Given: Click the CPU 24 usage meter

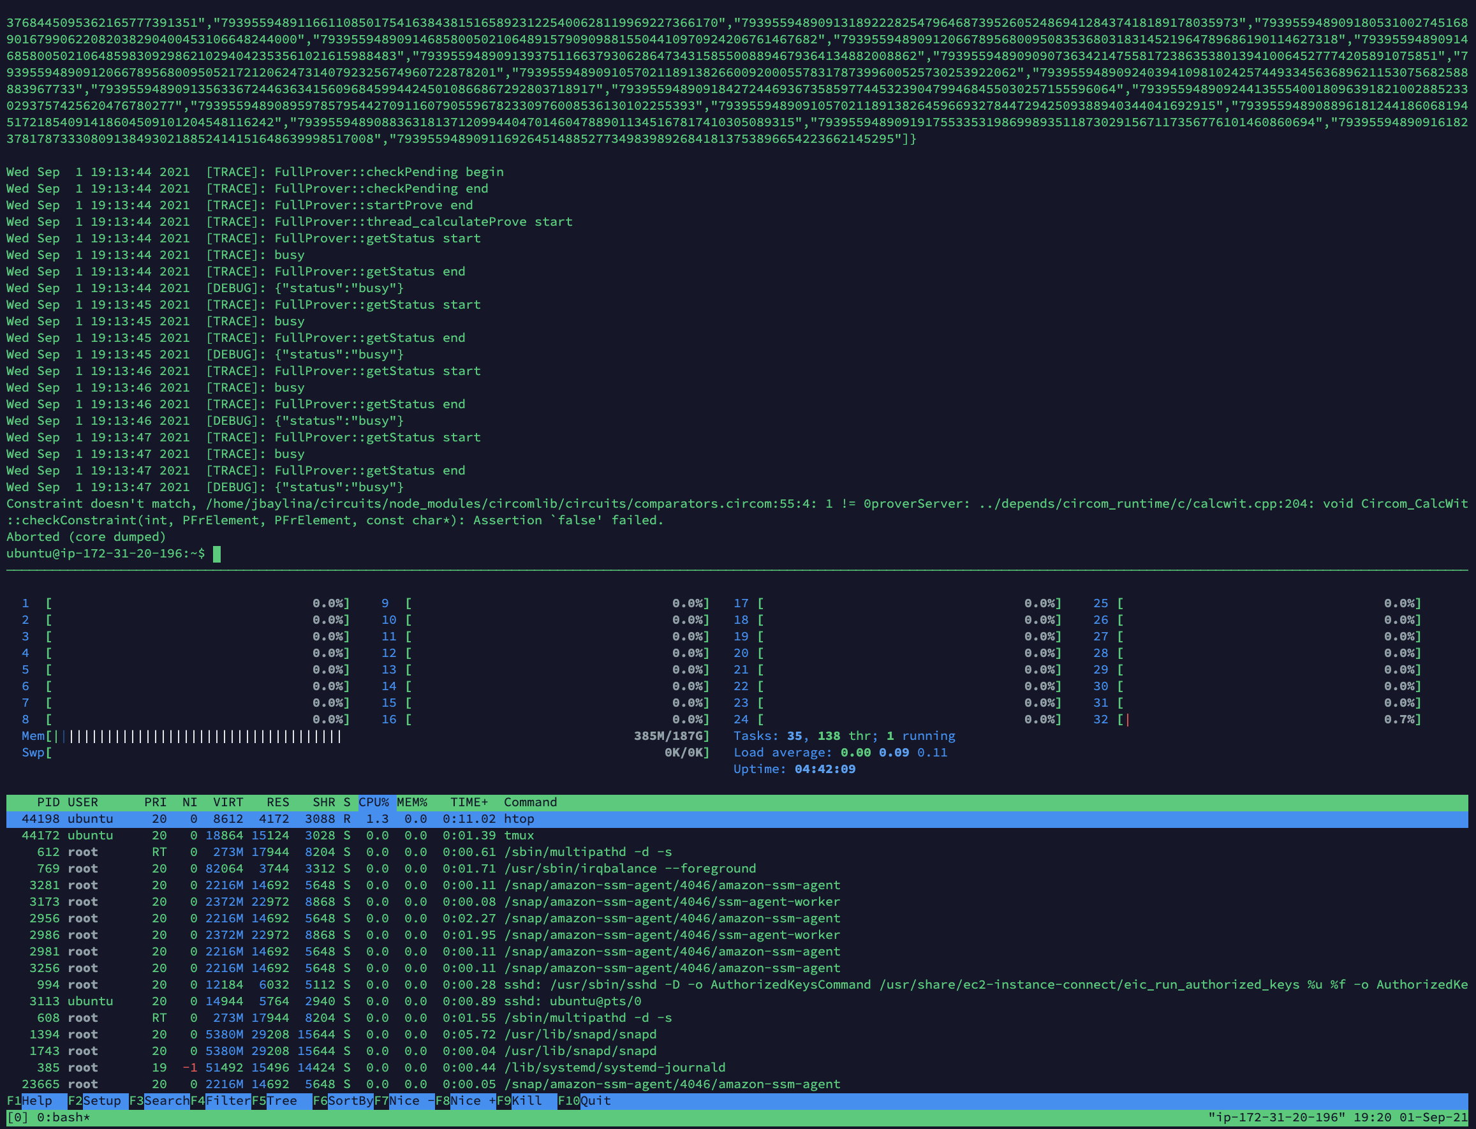Looking at the screenshot, I should [x=897, y=719].
